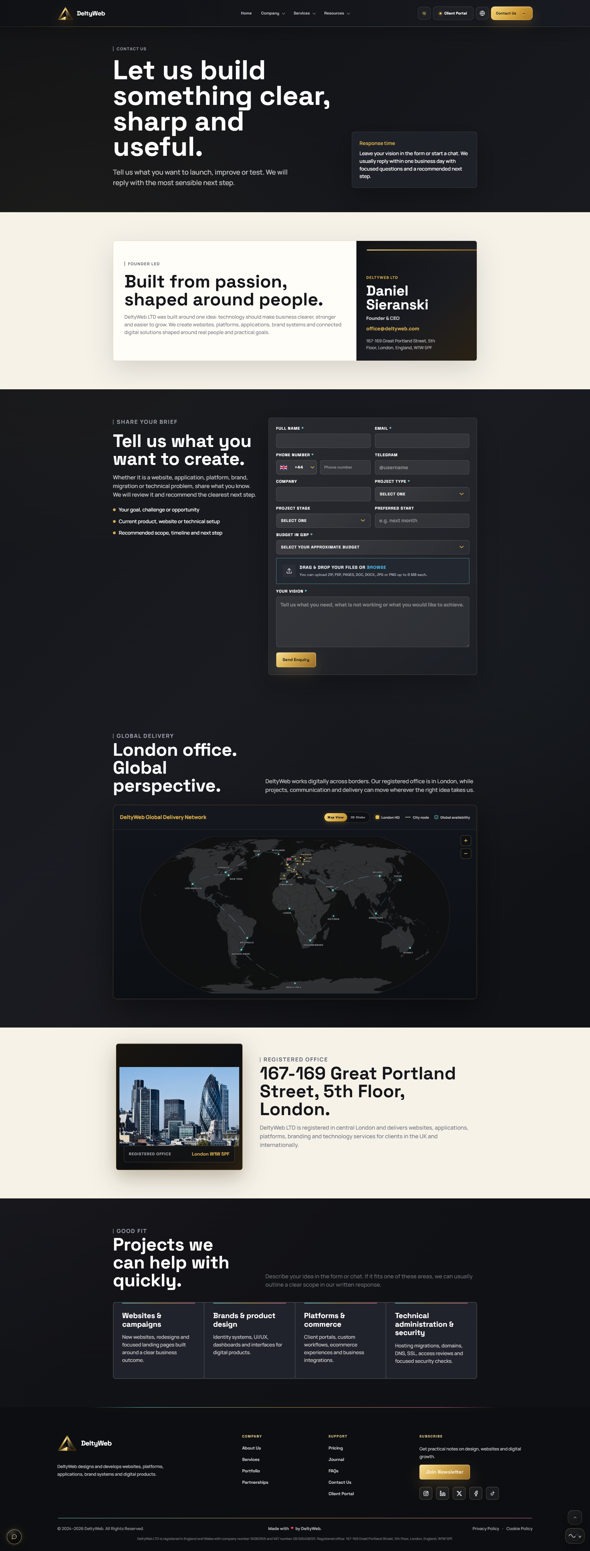Switch to Map View toggle
The width and height of the screenshot is (590, 1551).
[335, 817]
